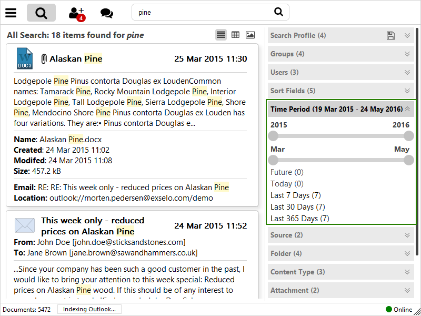The image size is (421, 316).
Task: Open the chat conversations icon
Action: pyautogui.click(x=106, y=13)
